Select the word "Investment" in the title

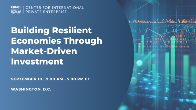click(x=37, y=61)
